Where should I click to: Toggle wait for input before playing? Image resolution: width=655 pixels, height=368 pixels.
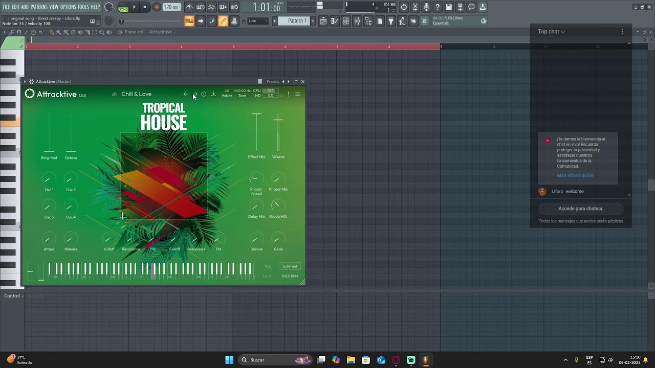coord(201,7)
